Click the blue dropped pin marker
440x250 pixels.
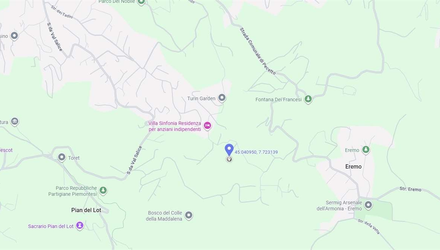tap(229, 149)
